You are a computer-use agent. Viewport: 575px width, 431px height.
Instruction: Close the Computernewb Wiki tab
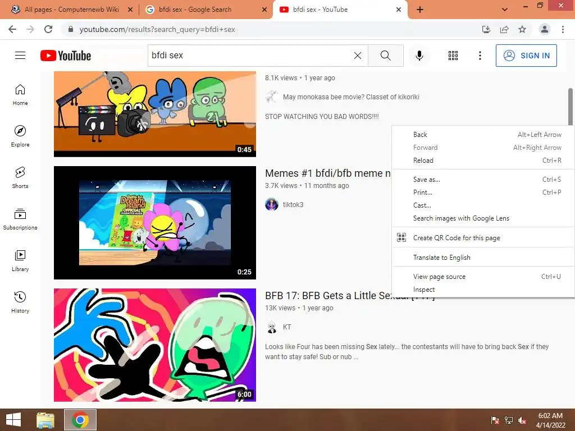(130, 10)
